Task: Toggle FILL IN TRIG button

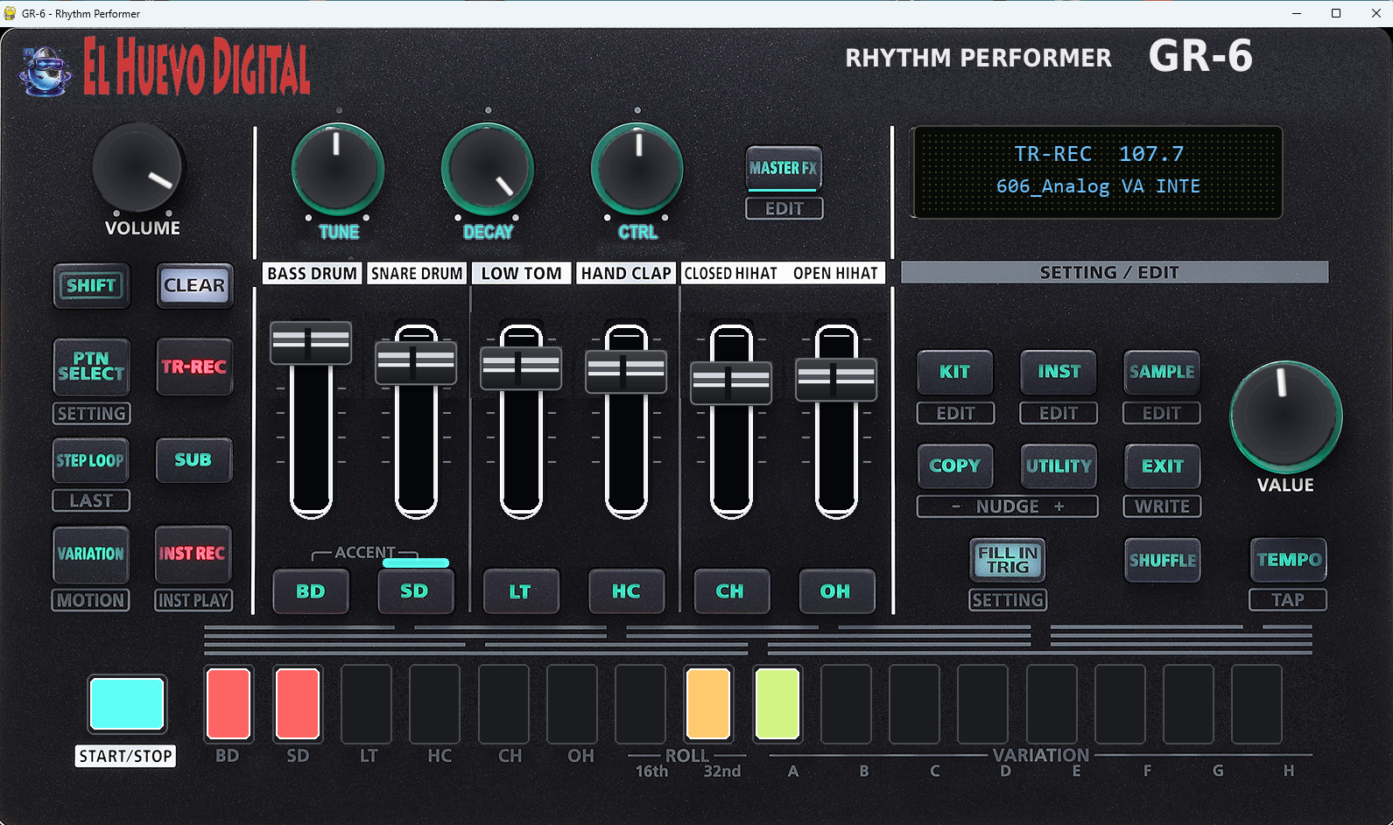Action: click(x=1008, y=560)
